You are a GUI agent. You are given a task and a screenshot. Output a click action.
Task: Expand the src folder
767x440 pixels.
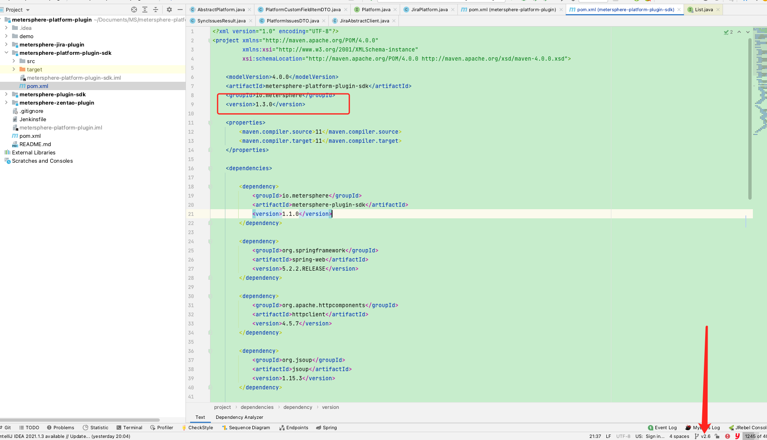[14, 61]
